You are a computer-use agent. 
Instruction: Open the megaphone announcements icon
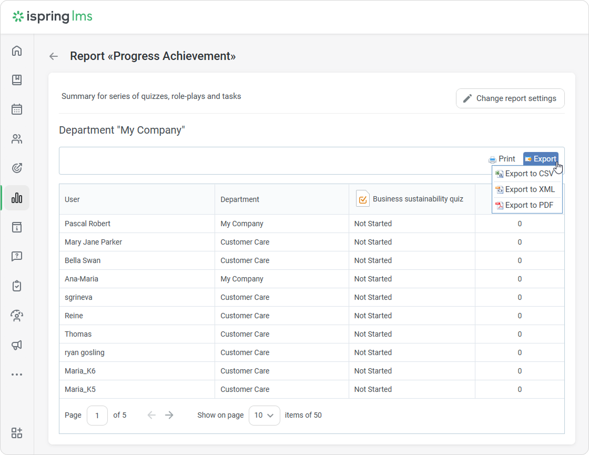pyautogui.click(x=17, y=345)
